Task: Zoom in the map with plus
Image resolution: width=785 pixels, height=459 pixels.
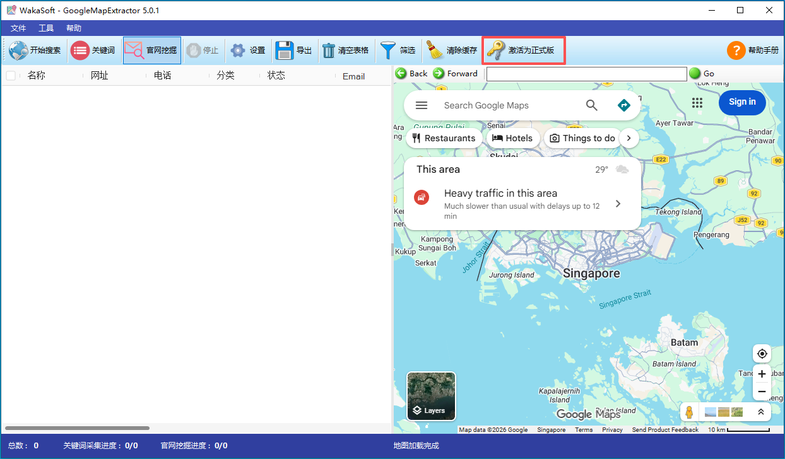Action: pos(762,374)
